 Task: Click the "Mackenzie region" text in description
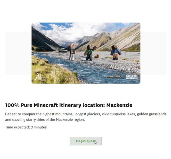tap(70, 120)
